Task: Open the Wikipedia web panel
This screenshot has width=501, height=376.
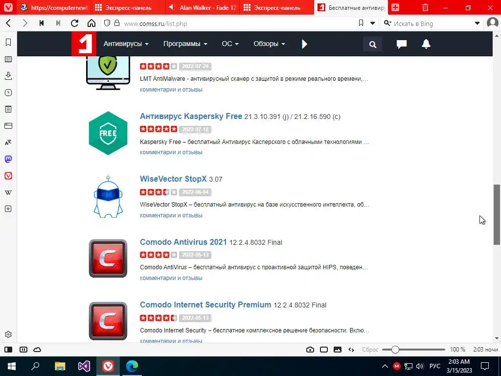Action: coord(8,192)
